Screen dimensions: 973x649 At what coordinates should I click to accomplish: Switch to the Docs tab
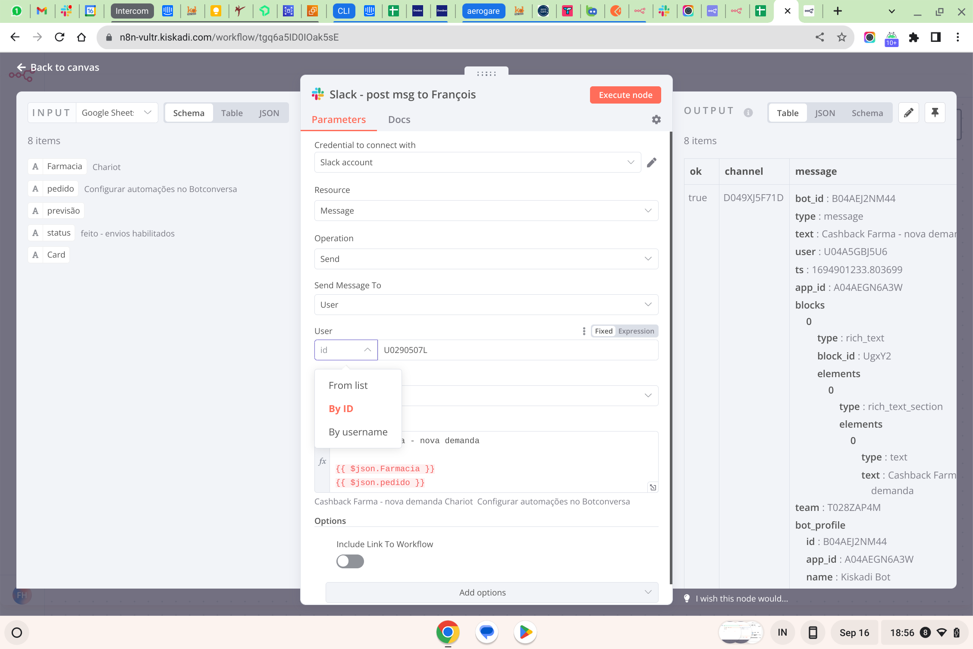pos(399,120)
